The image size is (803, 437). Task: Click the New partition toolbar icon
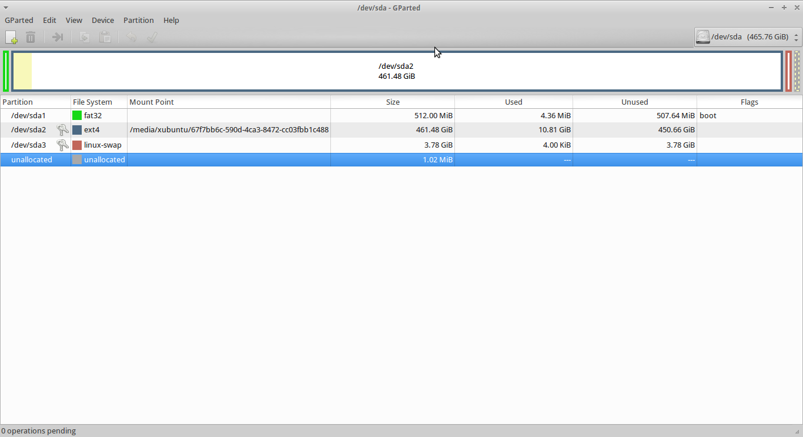[x=11, y=37]
